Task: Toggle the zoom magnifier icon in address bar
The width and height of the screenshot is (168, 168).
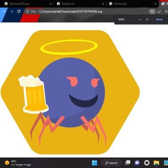Action: (152, 11)
